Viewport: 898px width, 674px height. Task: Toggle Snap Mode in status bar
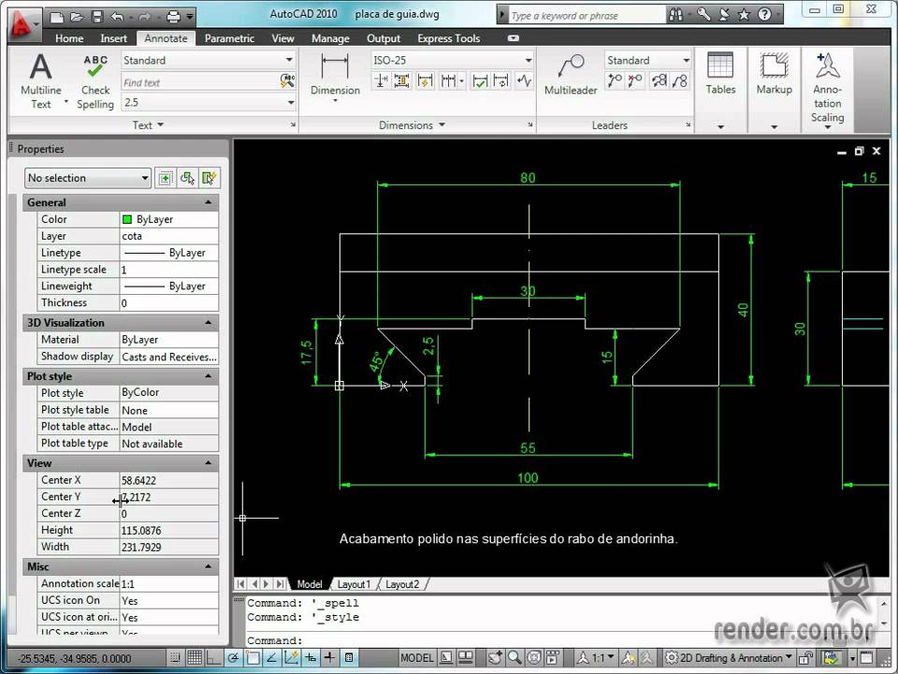click(175, 657)
